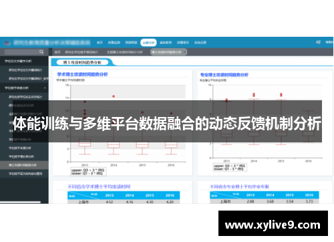Switch to the 研究生学位授予情况统计 open tab
The image size is (334, 242).
(81, 52)
